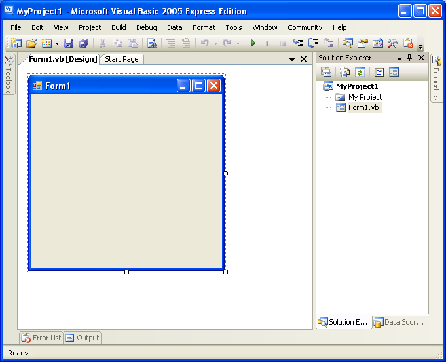Open the active documents dropdown arrow

click(292, 59)
